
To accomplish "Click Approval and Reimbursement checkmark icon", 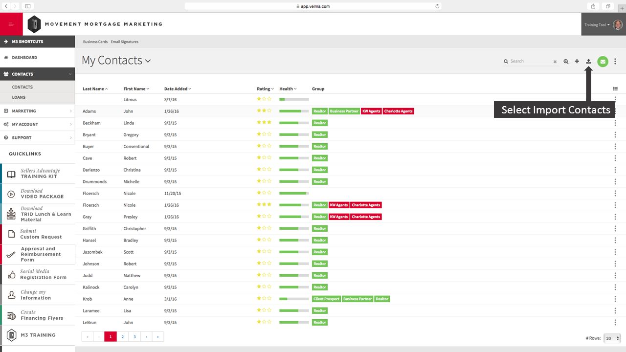I will [x=11, y=255].
